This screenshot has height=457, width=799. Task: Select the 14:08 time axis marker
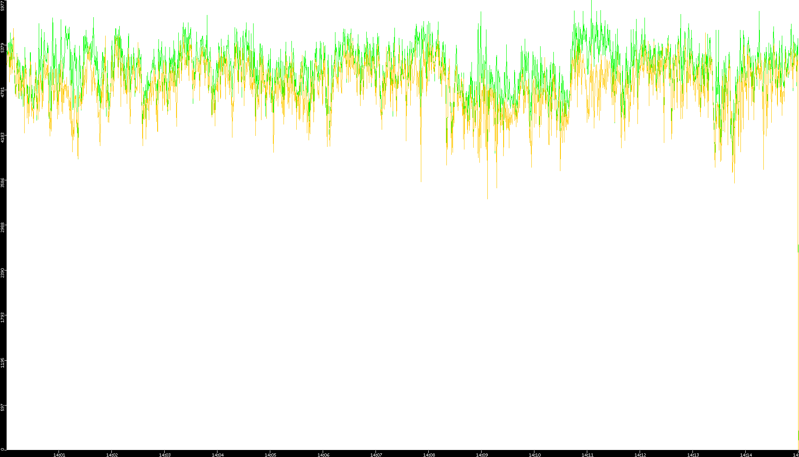[429, 455]
